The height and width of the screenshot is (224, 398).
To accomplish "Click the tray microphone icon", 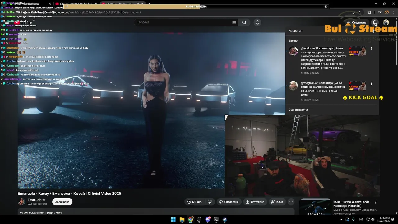I will 354,219.
